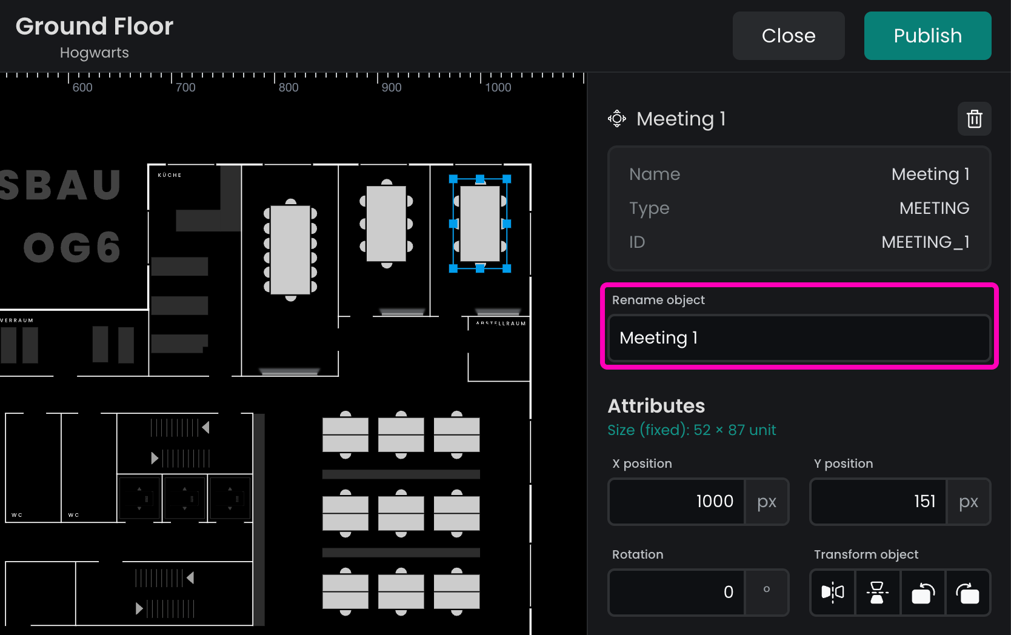Flip the object vertically
Viewport: 1011px width, 635px height.
pos(877,593)
